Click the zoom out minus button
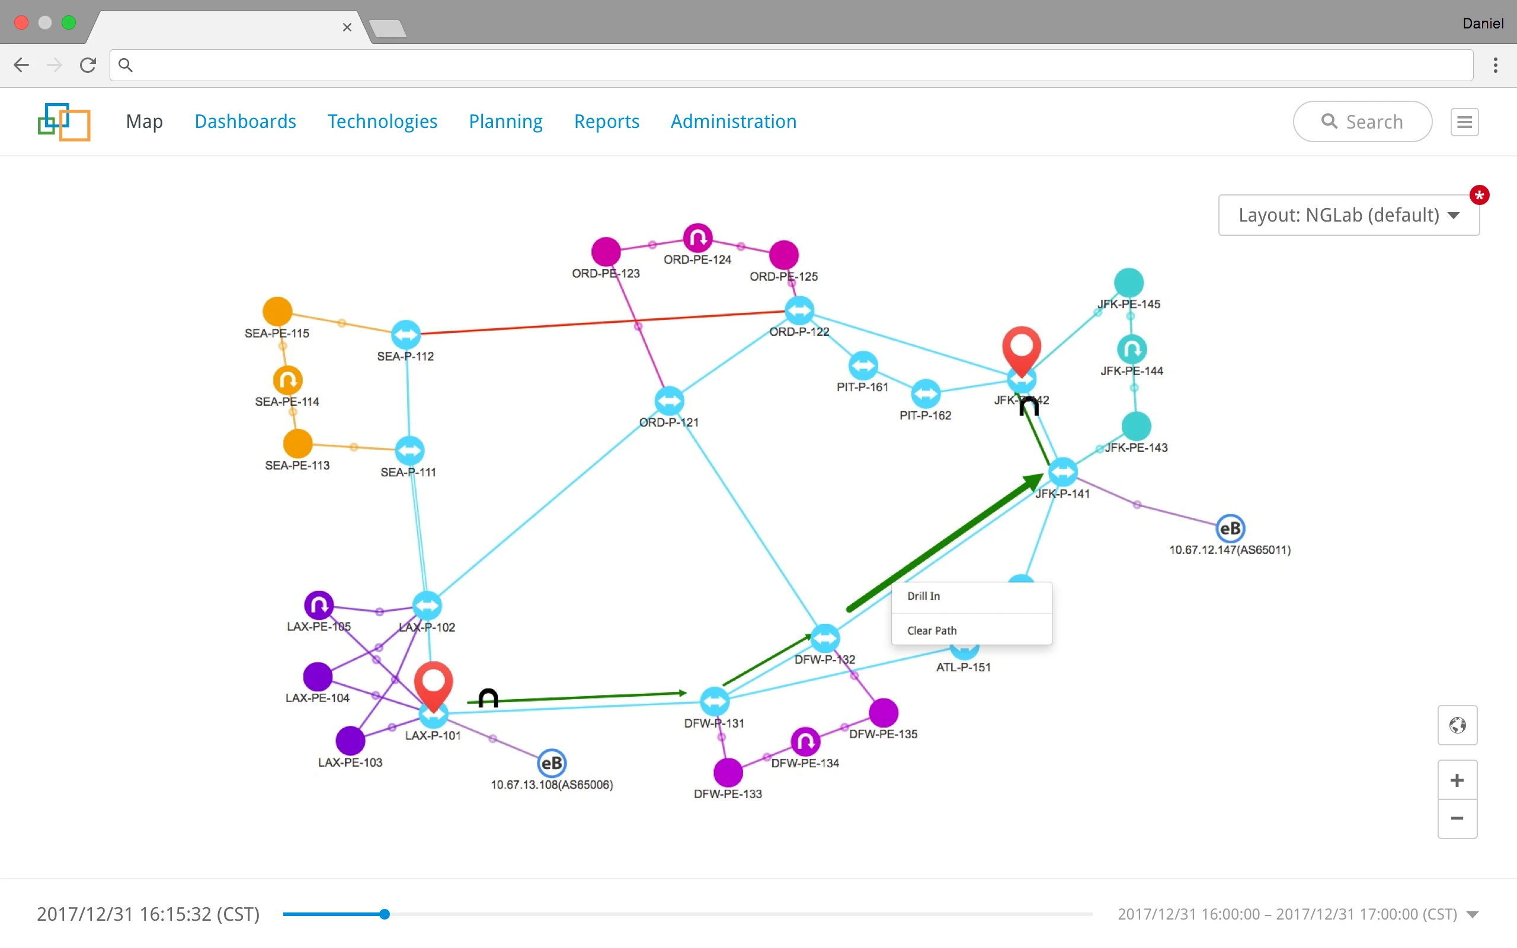1517x948 pixels. coord(1457,818)
